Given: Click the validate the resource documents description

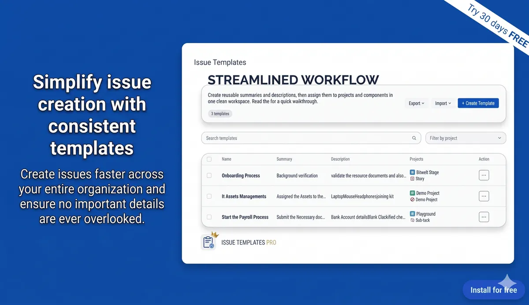Looking at the screenshot, I should pos(369,175).
